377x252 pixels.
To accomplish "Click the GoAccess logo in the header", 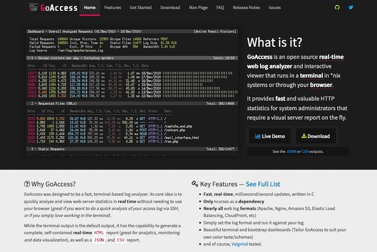I will [x=53, y=8].
